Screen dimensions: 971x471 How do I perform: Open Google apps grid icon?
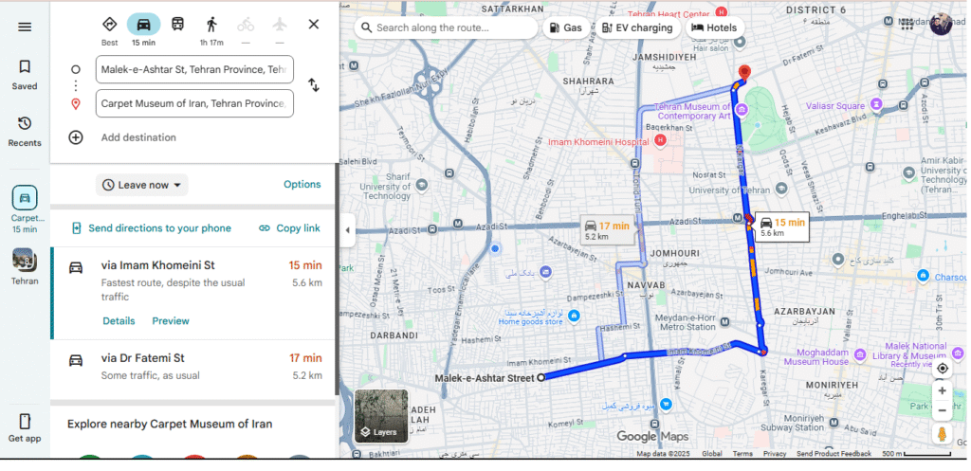907,24
